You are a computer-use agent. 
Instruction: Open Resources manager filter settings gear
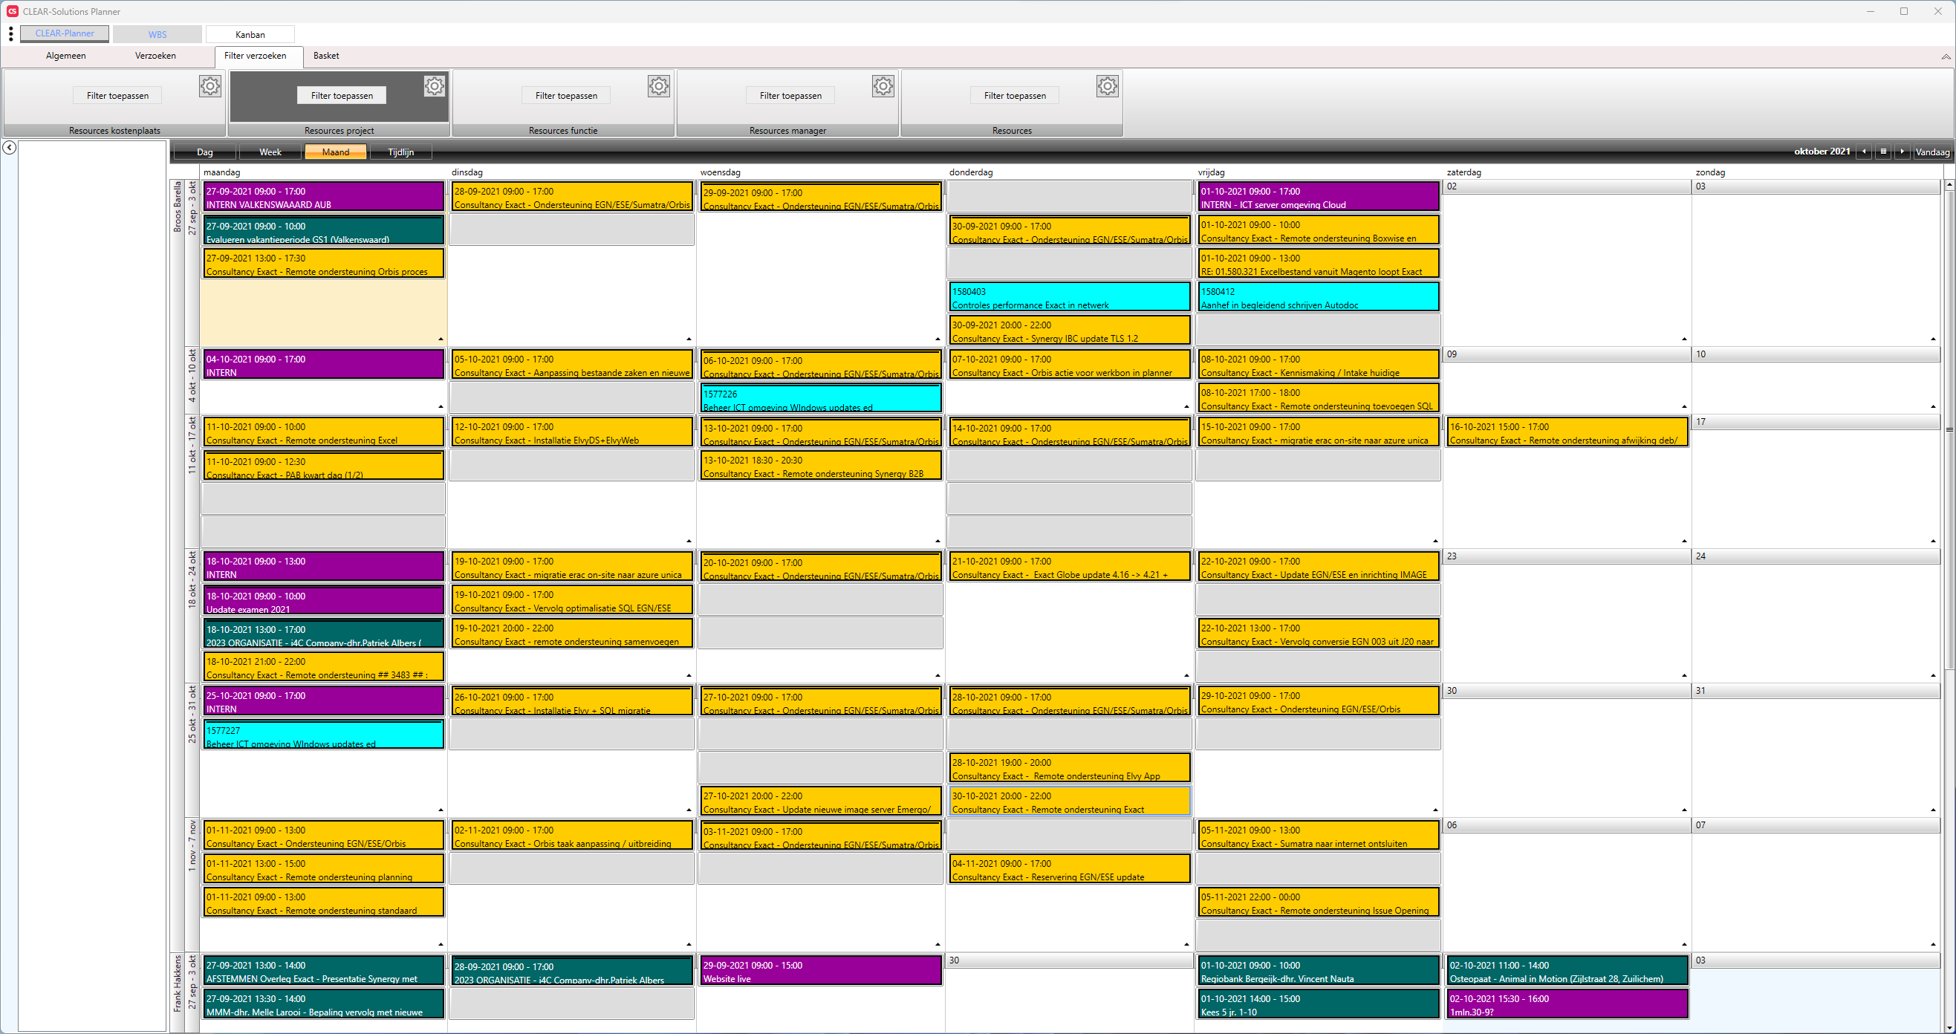tap(883, 87)
